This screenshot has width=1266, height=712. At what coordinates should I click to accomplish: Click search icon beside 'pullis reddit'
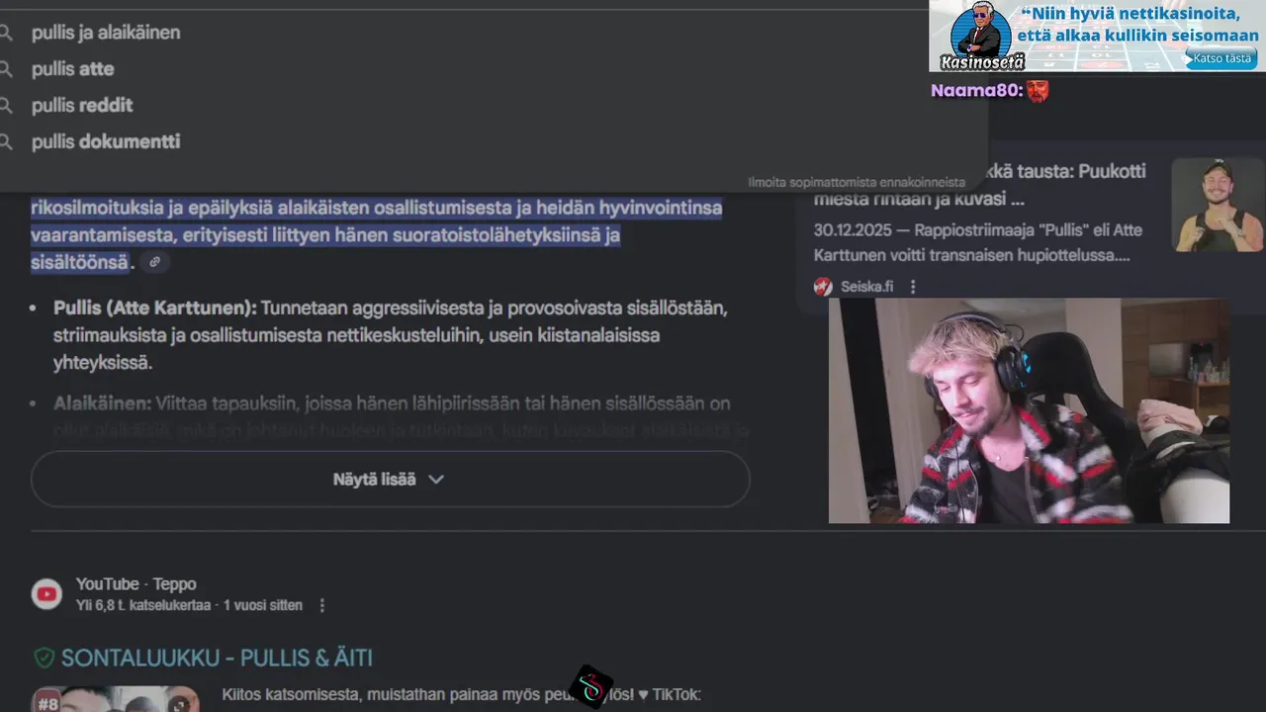(6, 106)
